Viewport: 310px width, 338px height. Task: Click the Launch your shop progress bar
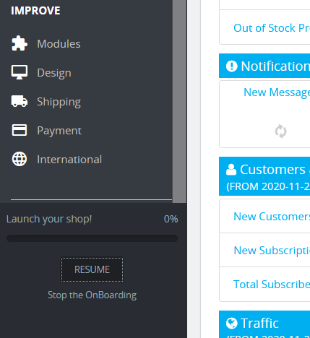click(92, 238)
